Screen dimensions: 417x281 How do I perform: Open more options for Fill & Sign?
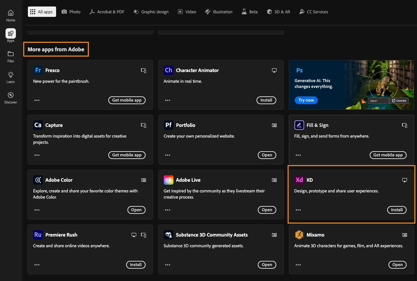click(x=298, y=155)
